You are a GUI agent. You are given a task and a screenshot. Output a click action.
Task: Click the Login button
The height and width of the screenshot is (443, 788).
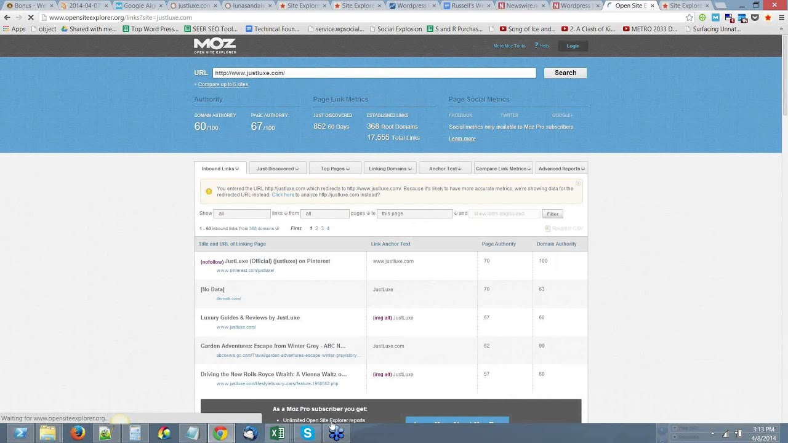573,46
